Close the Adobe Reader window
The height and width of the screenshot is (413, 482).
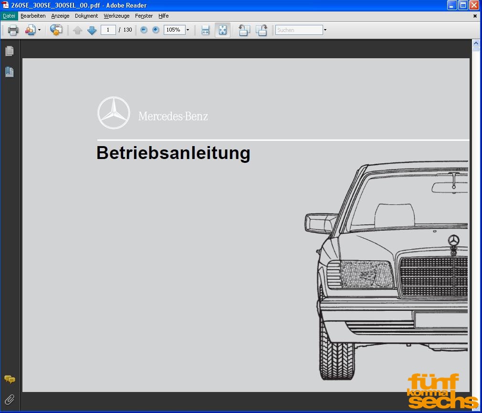click(474, 5)
